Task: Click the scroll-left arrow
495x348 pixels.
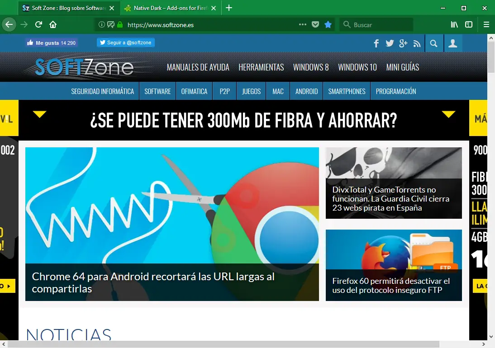Action: click(x=4, y=344)
